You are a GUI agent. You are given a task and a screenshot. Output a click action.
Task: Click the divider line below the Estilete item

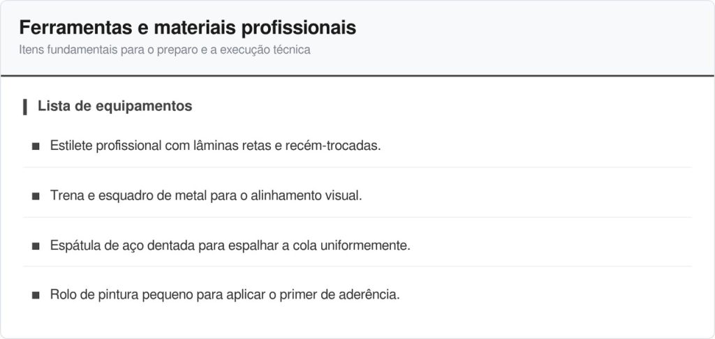(357, 167)
